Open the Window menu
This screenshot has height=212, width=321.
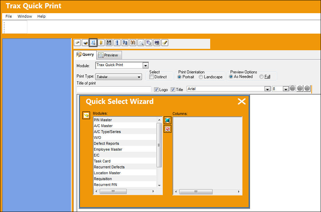(x=25, y=16)
